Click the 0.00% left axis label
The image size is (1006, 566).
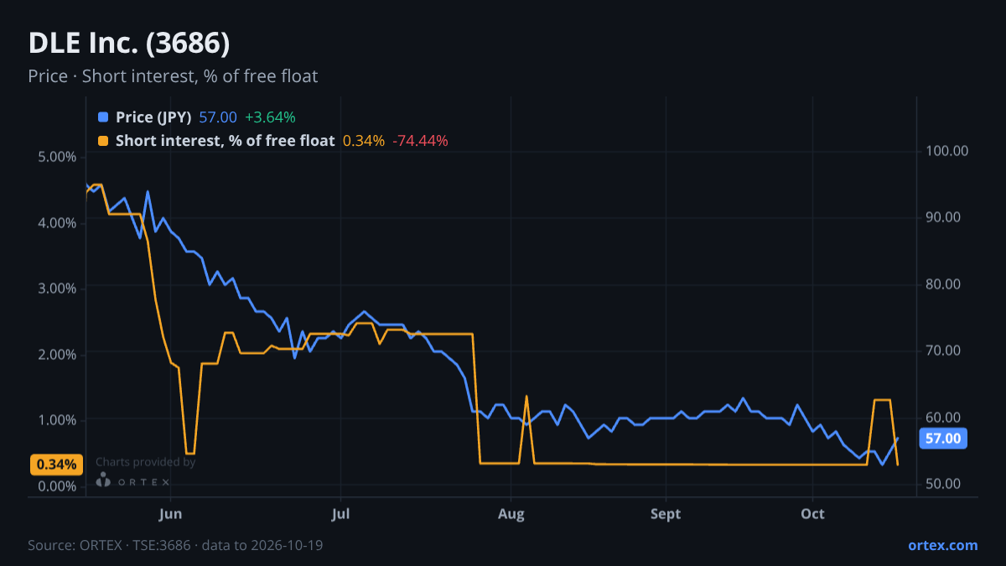click(x=58, y=486)
